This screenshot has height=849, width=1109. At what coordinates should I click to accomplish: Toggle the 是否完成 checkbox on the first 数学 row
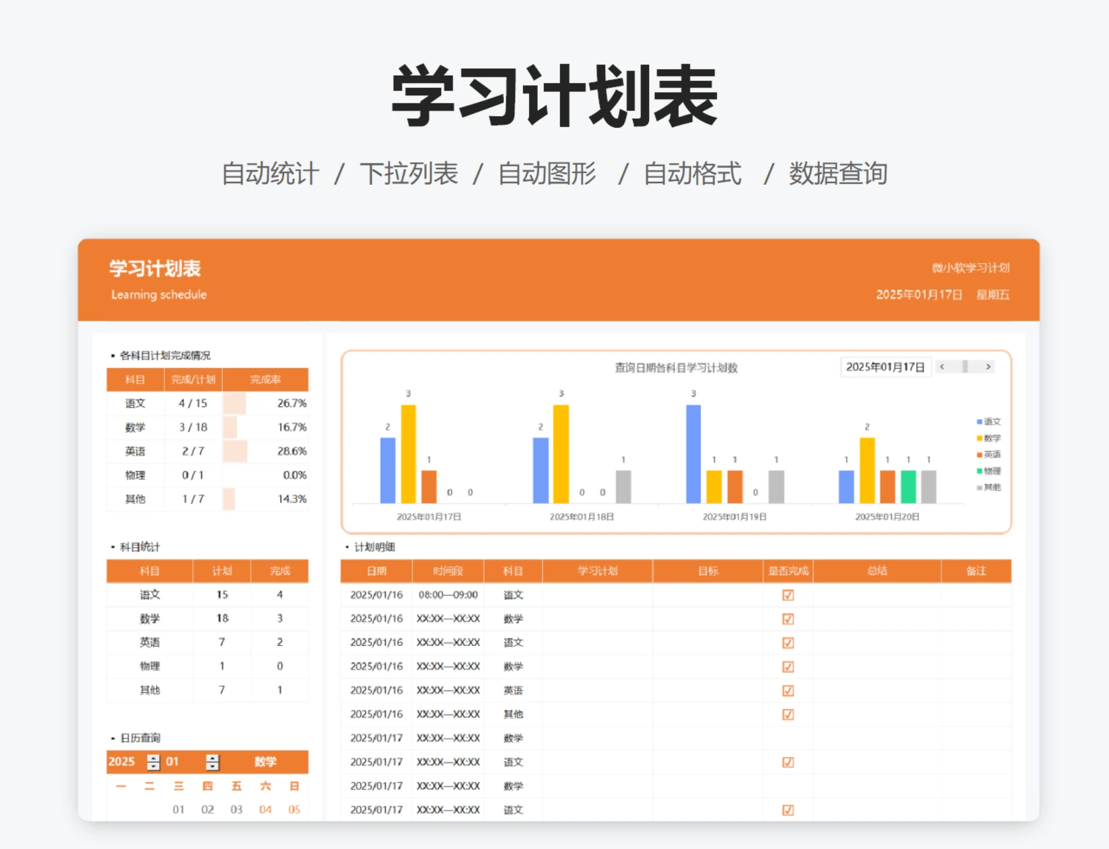point(788,619)
